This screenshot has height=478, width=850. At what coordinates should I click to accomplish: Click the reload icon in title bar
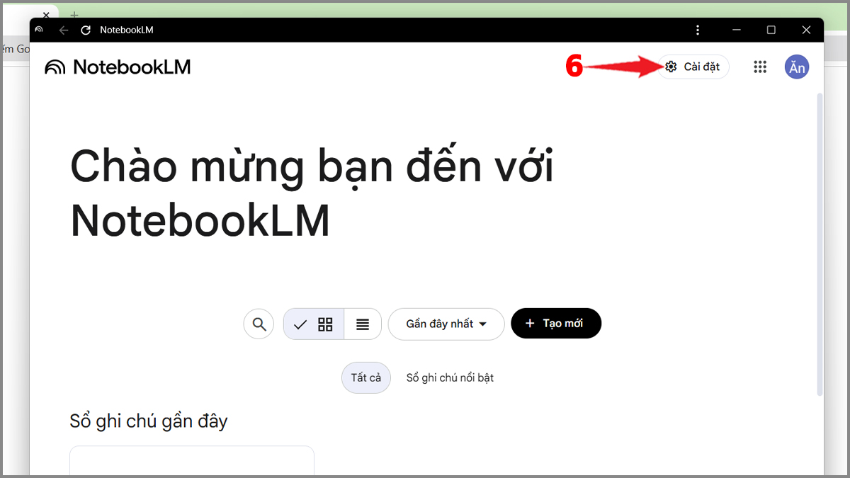tap(86, 30)
